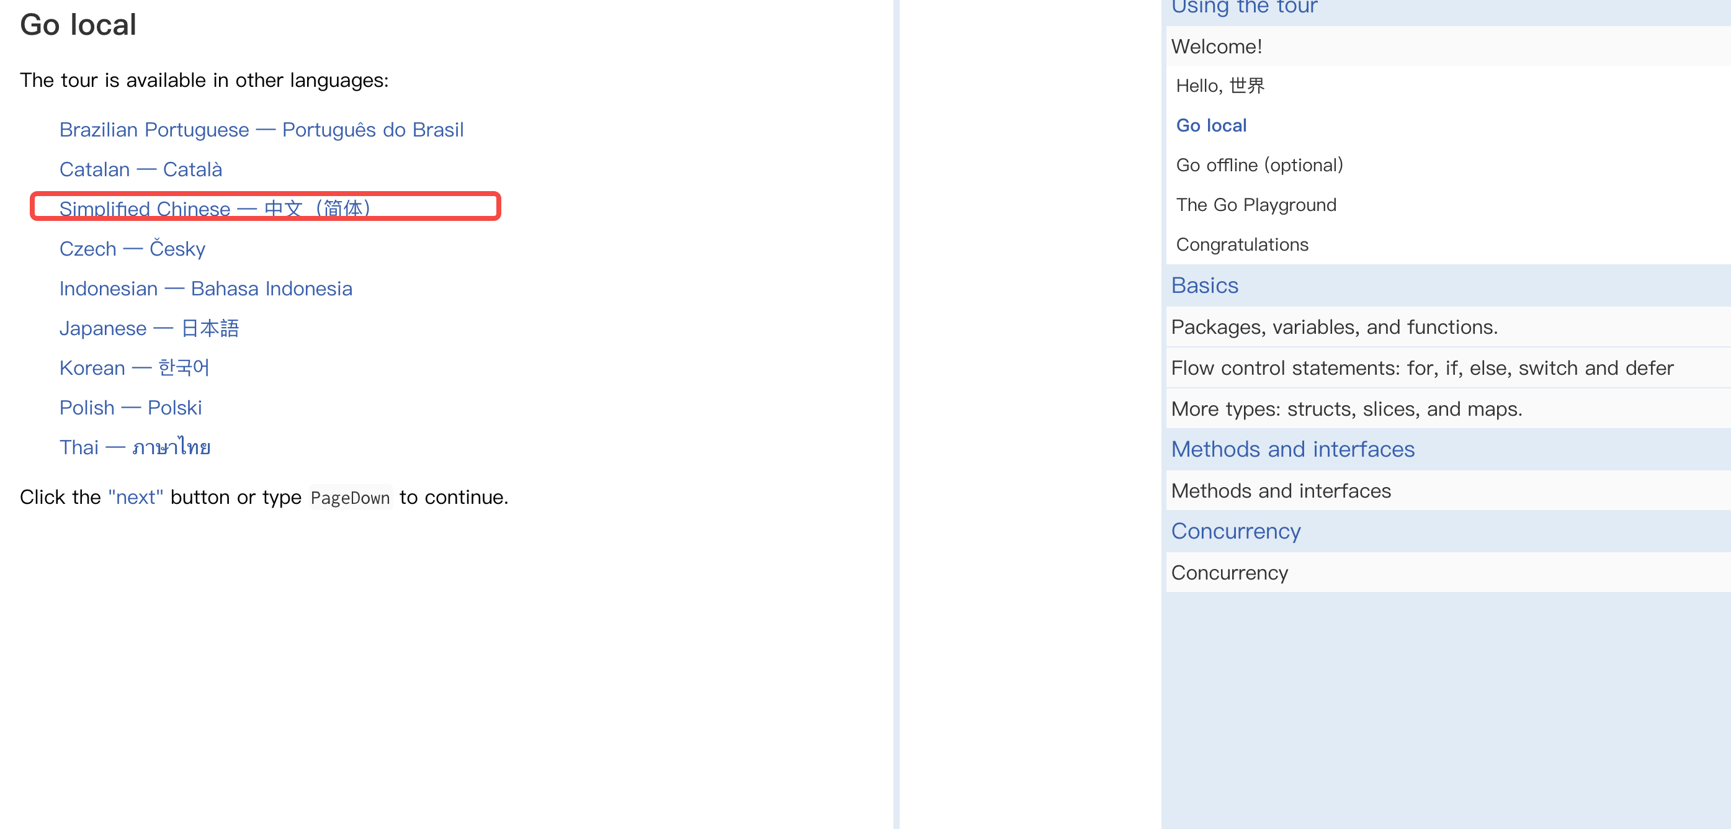Screen dimensions: 1731x829
Task: Open the Basics section heading
Action: point(1204,285)
